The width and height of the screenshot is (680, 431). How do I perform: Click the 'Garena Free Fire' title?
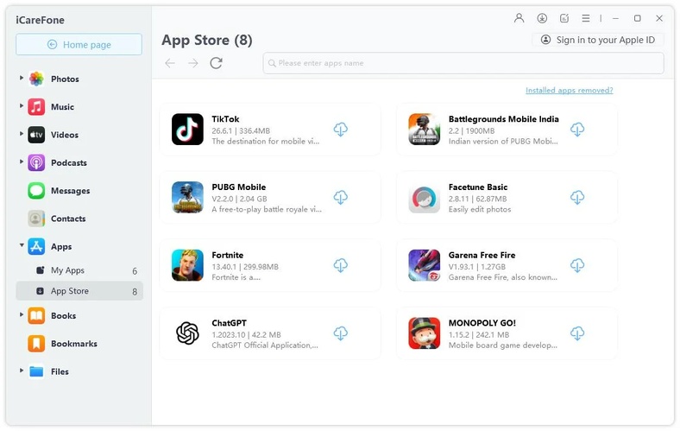click(x=482, y=255)
